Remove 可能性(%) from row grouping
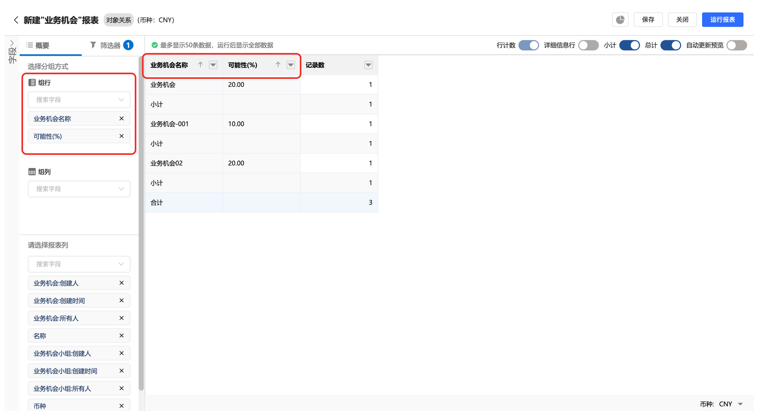The height and width of the screenshot is (411, 759). (121, 136)
